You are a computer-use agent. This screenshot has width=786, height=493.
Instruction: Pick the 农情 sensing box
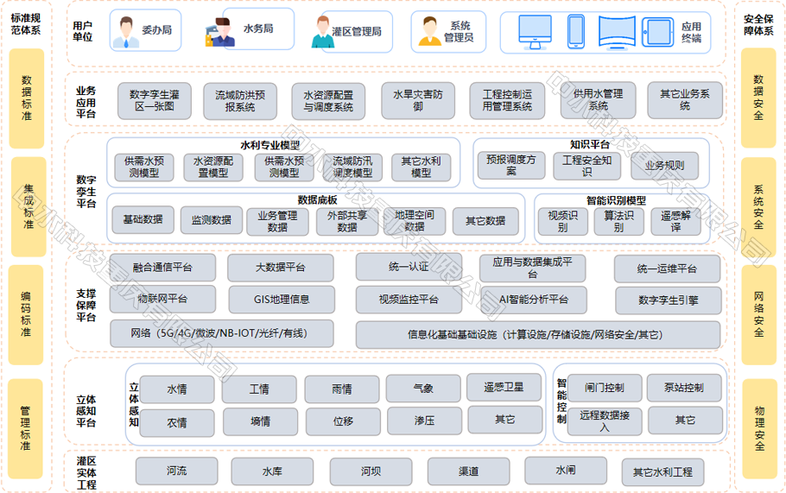coord(177,423)
